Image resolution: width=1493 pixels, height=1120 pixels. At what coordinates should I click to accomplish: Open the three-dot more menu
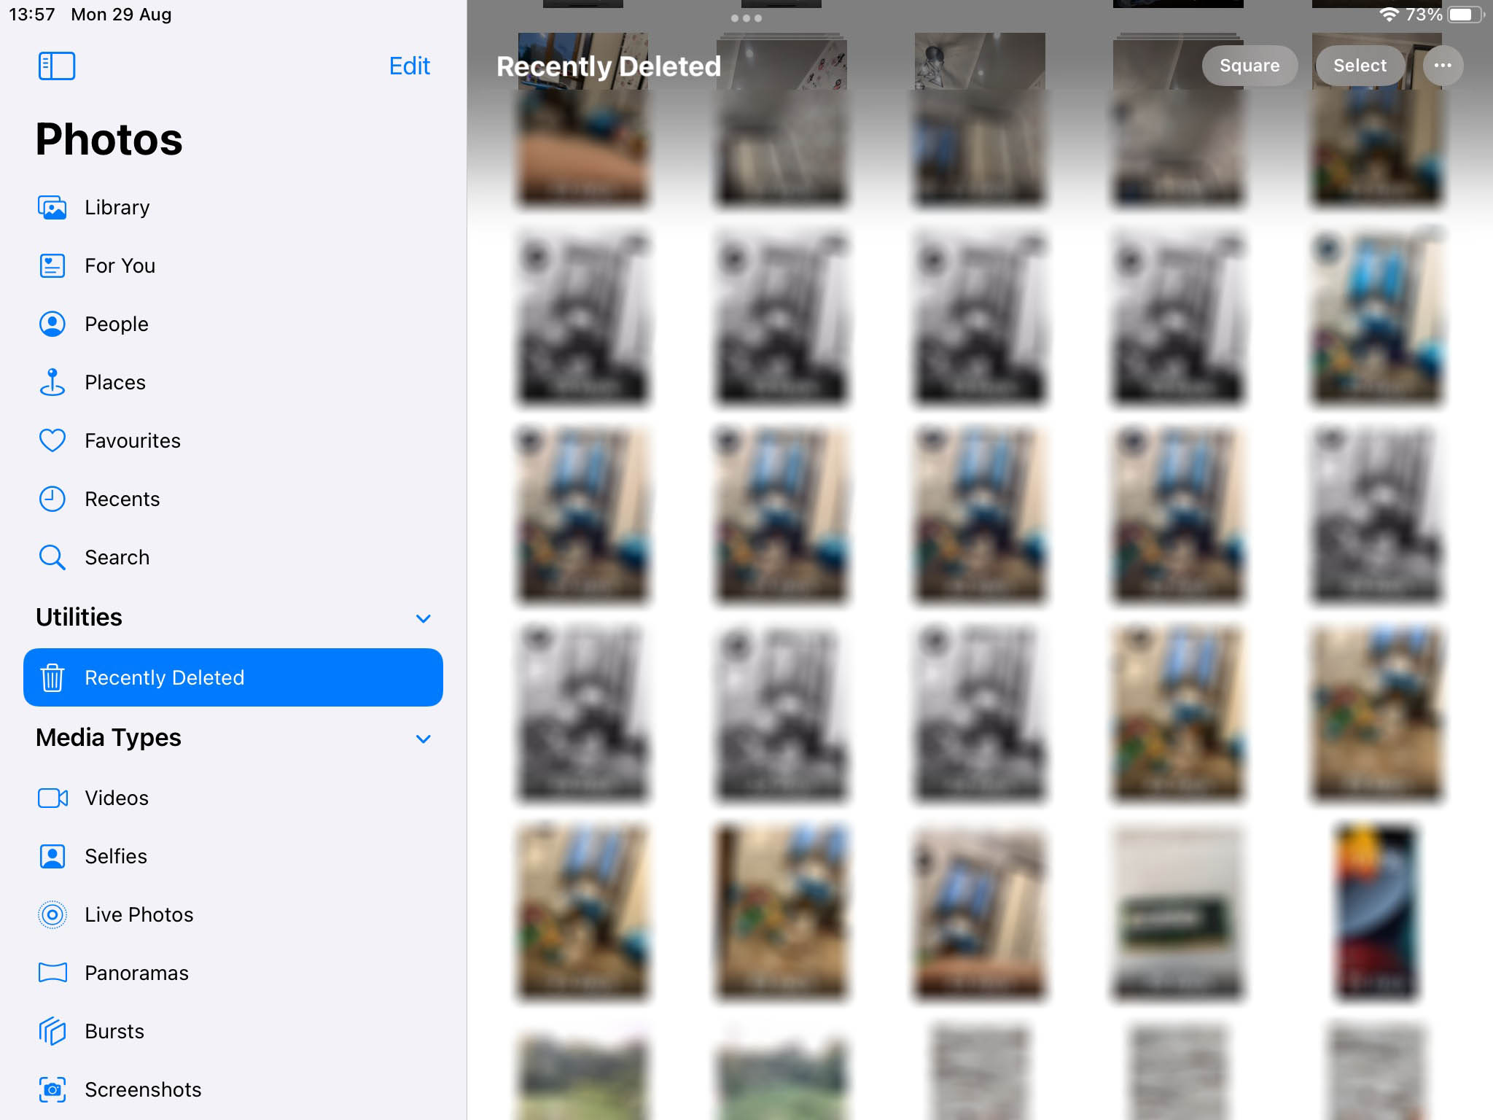point(1443,66)
